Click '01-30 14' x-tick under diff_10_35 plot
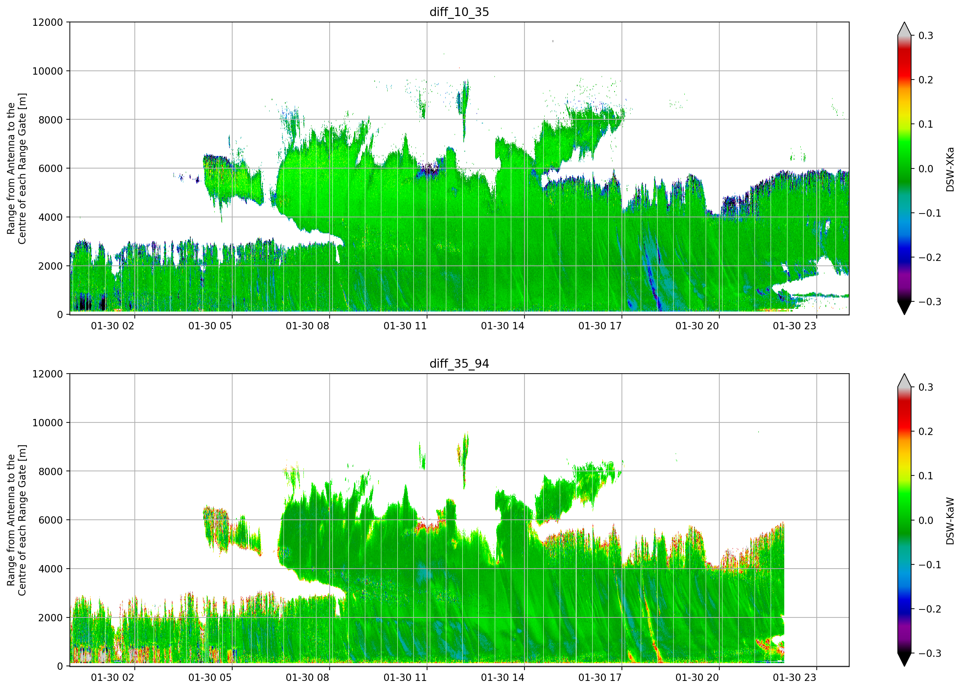Viewport: 962px width, 690px height. [502, 326]
